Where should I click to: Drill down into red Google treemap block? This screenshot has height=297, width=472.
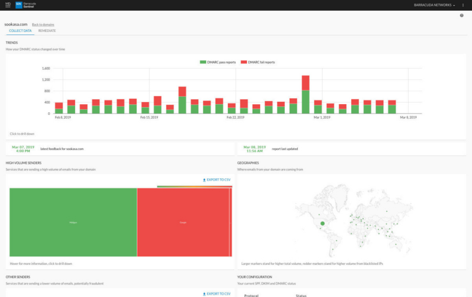(x=183, y=222)
